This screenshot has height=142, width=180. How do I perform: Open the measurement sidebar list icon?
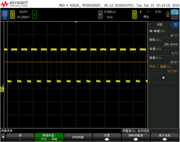click(x=175, y=24)
